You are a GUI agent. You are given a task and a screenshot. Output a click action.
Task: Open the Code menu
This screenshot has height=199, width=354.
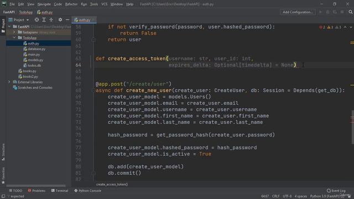(x=58, y=4)
